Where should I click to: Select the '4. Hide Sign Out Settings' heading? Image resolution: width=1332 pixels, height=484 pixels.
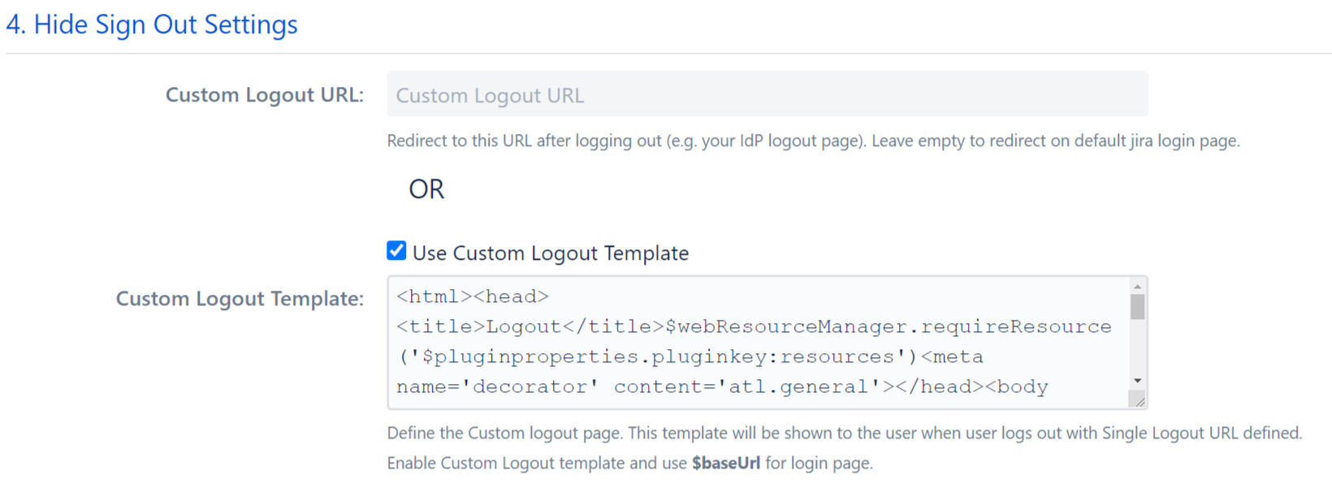(x=152, y=25)
